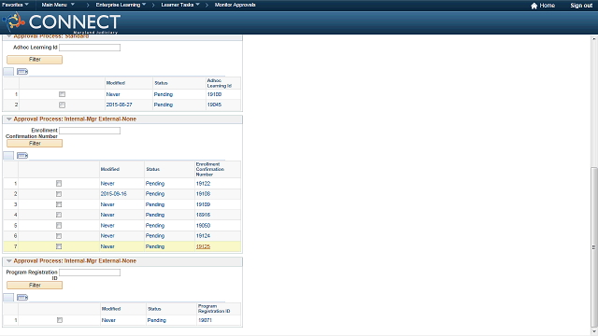The height and width of the screenshot is (336, 598).
Task: Check the box for Adhoc Learning Id 19045
Action: (63, 105)
